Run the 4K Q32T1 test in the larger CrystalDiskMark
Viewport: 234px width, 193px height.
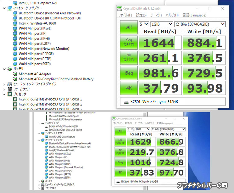click(x=129, y=58)
